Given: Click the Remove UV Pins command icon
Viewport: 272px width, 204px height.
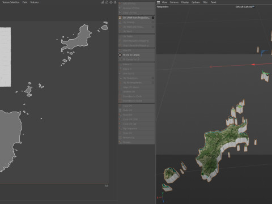Looking at the screenshot, I should click(x=120, y=8).
